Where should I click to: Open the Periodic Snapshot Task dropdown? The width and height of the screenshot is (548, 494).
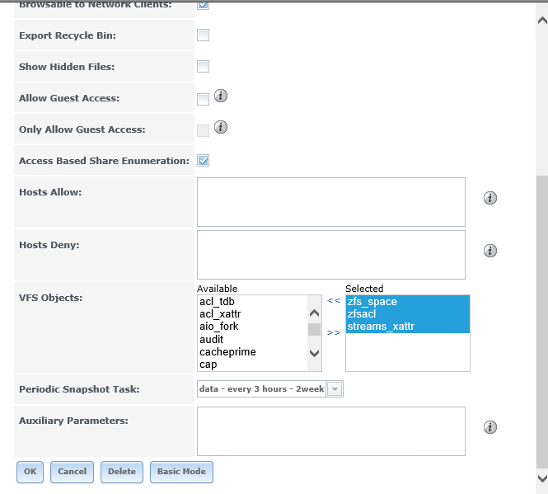[x=335, y=389]
